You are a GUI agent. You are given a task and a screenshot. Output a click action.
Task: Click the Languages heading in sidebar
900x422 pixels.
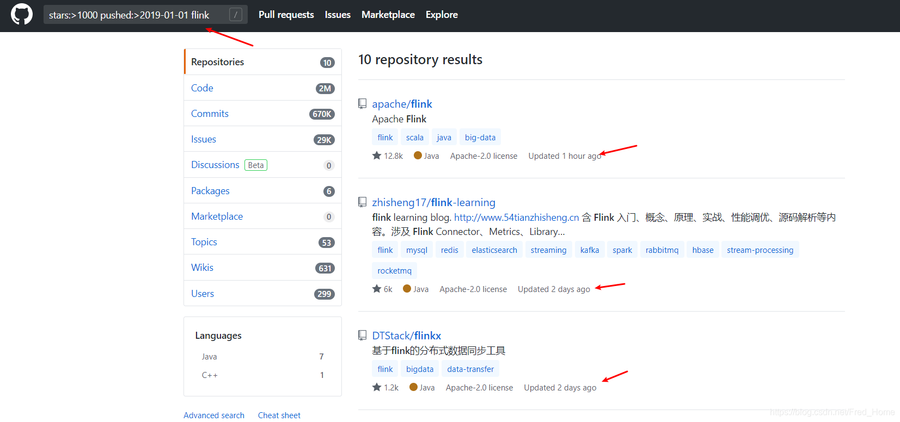click(x=218, y=336)
